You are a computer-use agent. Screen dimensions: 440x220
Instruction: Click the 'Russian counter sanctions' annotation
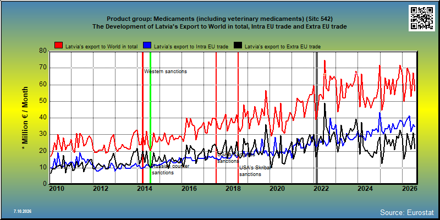(x=170, y=169)
